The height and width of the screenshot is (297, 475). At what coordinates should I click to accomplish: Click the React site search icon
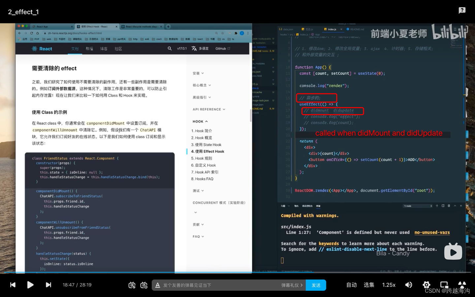[x=170, y=49]
